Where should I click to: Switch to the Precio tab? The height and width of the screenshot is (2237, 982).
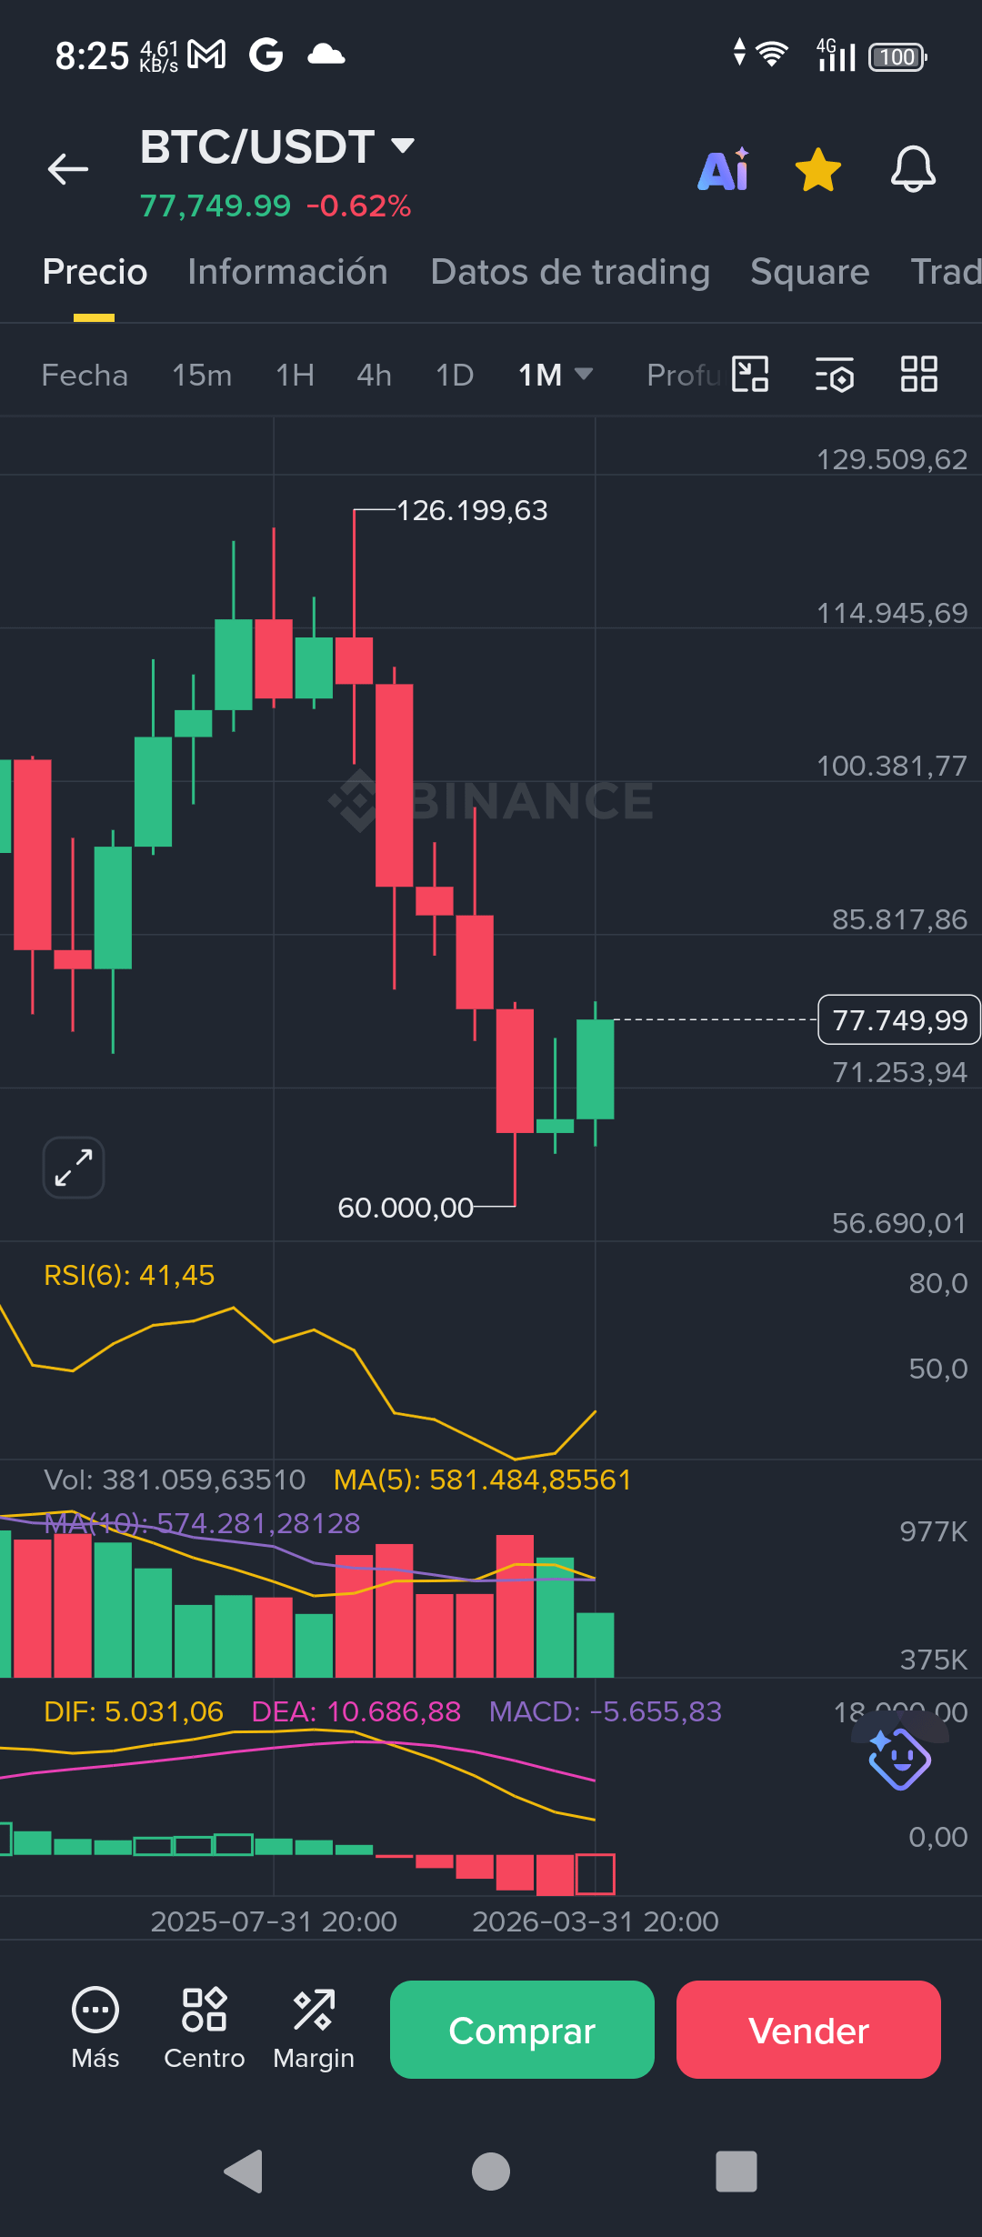click(95, 272)
